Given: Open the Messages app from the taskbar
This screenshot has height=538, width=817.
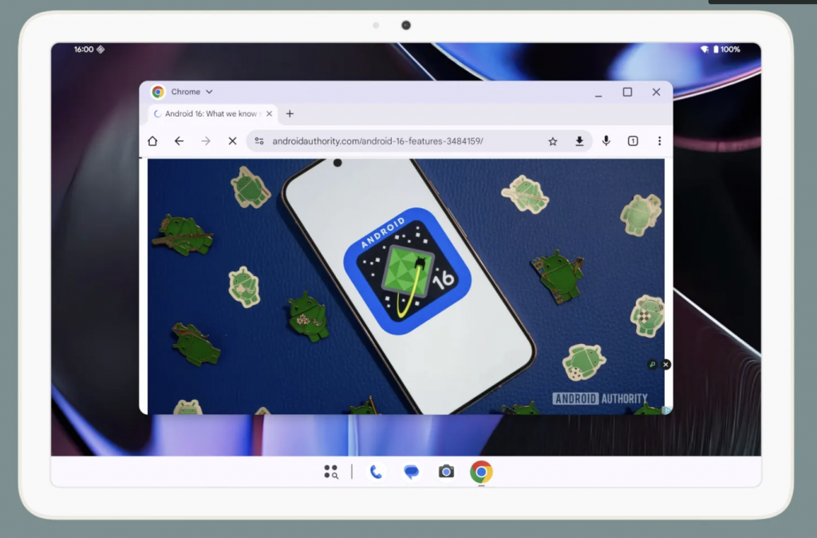Looking at the screenshot, I should point(410,472).
